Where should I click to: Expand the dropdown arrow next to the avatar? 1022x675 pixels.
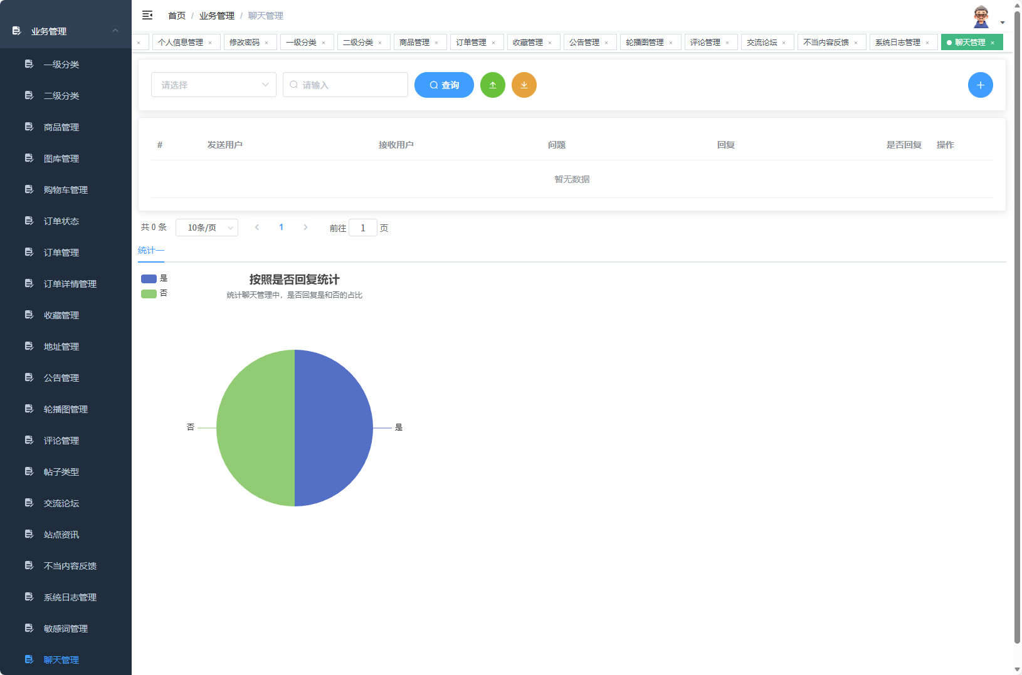point(1001,21)
